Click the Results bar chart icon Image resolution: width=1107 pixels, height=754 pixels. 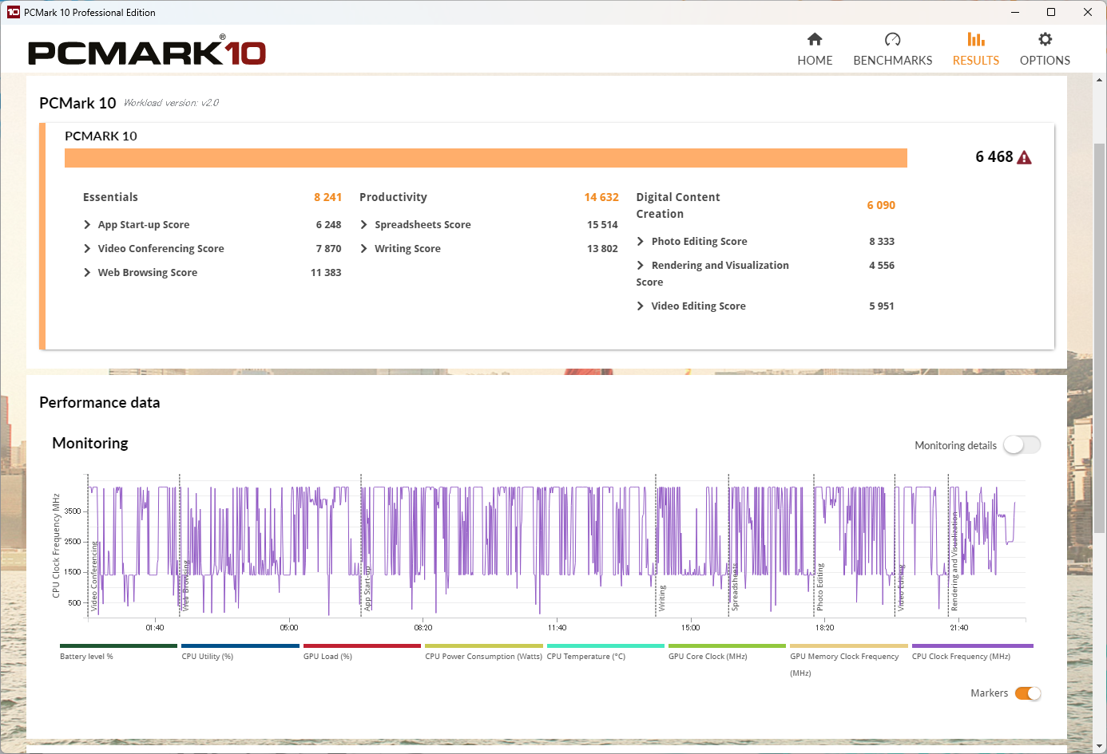point(975,39)
